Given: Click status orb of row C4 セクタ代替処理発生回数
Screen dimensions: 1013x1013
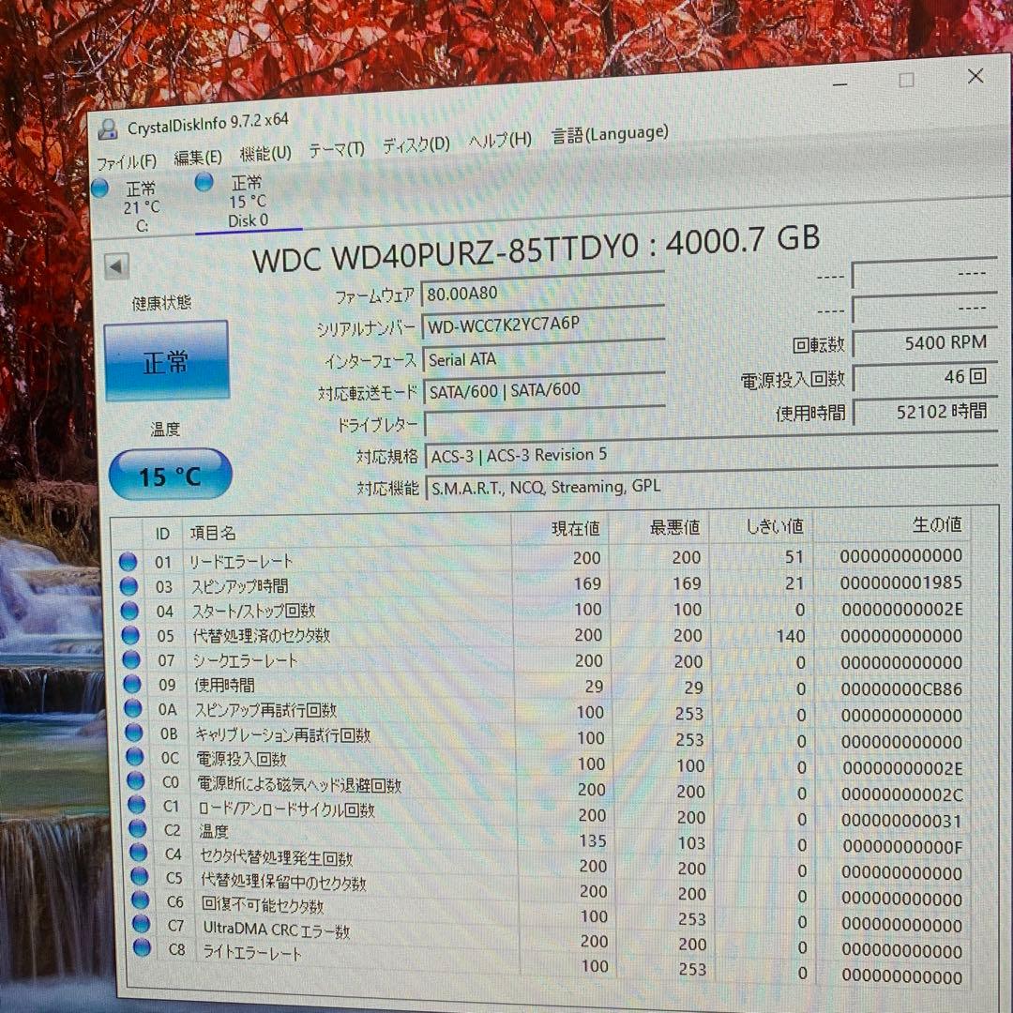Looking at the screenshot, I should pyautogui.click(x=138, y=853).
